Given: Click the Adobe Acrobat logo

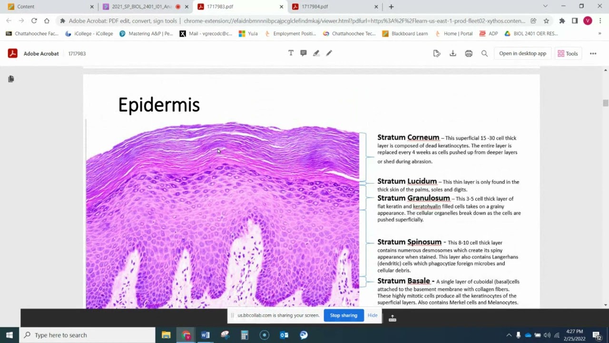Looking at the screenshot, I should tap(13, 53).
